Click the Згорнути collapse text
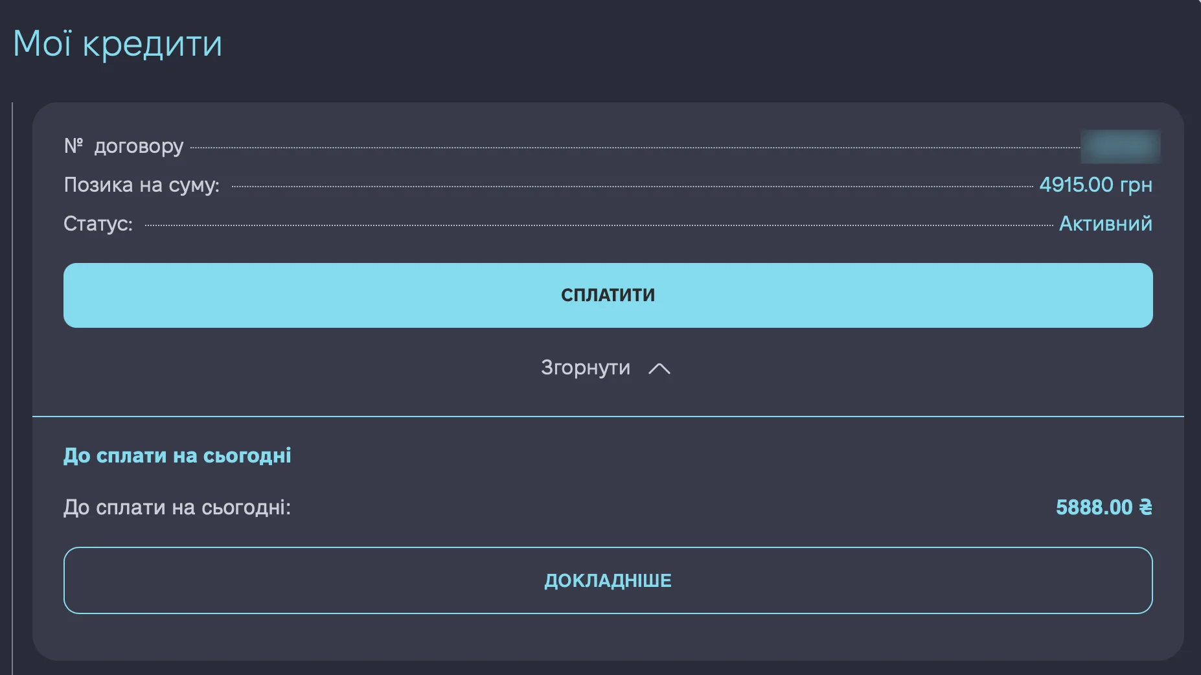Screen dimensions: 1201x675 (x=585, y=368)
